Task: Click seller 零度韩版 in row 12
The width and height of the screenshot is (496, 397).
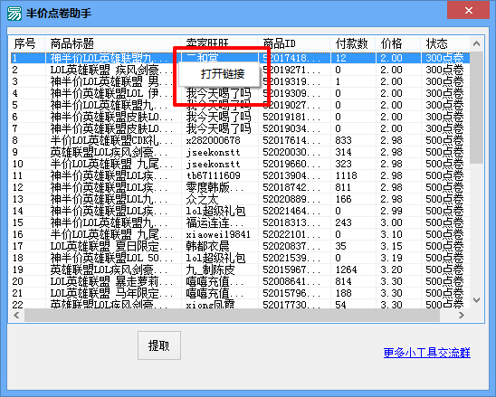Action: pos(215,187)
